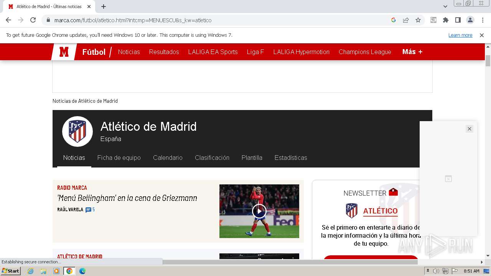Open the media player taskbar icon
Viewport: 491px width, 276px height.
(x=56, y=271)
